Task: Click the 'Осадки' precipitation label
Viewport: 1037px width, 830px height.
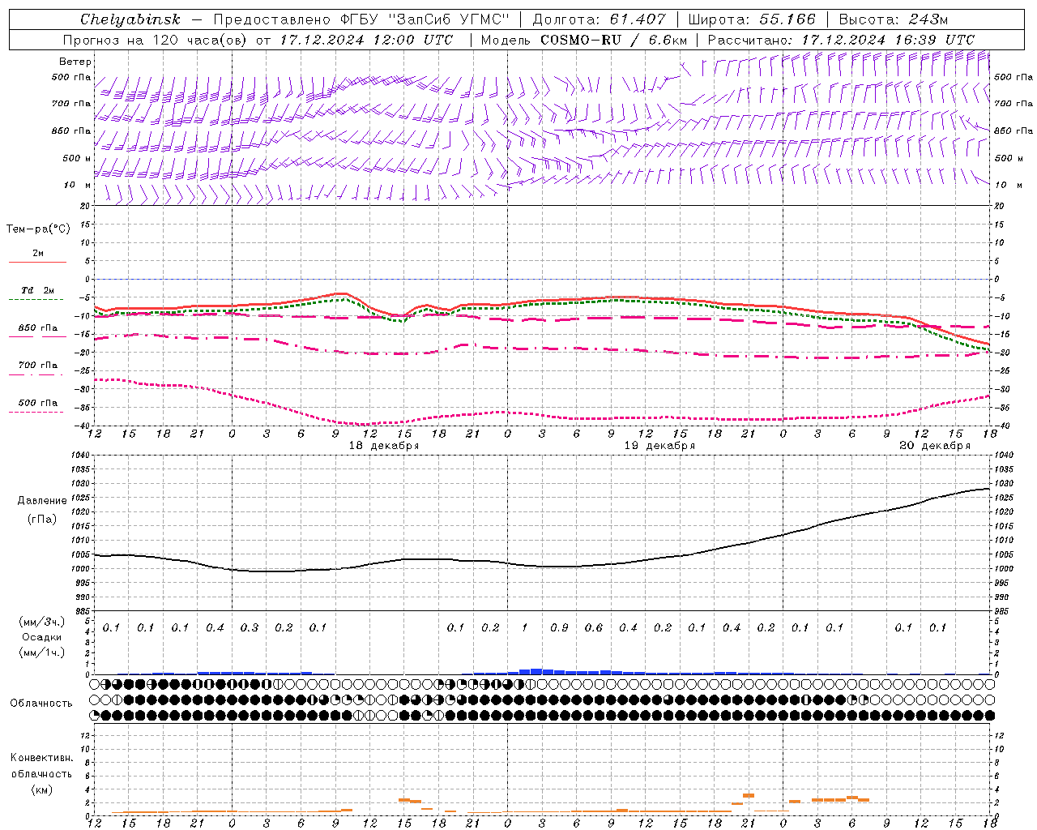Action: tap(42, 637)
